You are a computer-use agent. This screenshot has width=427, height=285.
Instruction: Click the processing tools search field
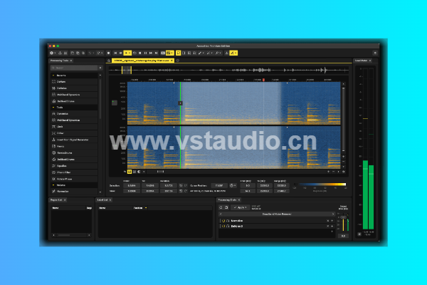(x=74, y=68)
